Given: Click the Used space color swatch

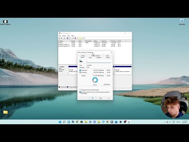Looking at the screenshot, I should click(80, 70).
